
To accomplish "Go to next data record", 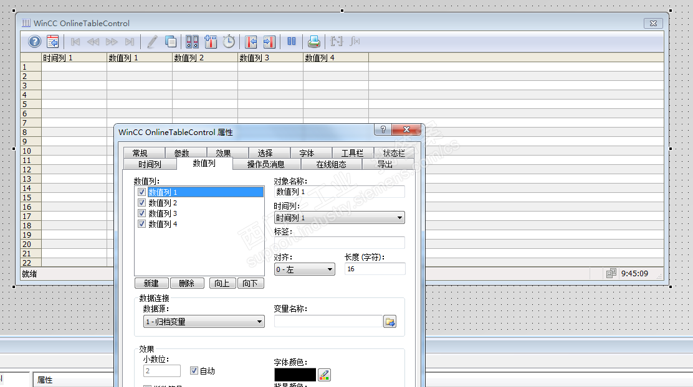I will tap(112, 42).
